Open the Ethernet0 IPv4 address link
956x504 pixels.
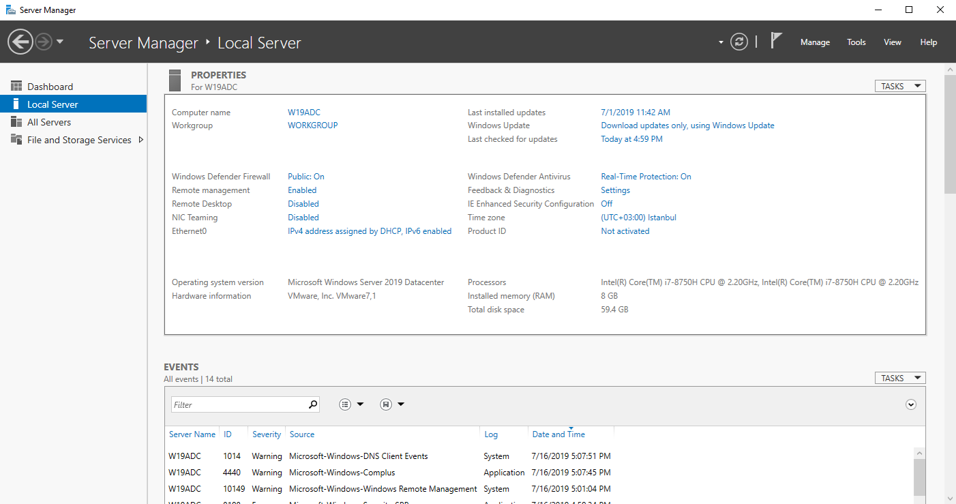(370, 231)
